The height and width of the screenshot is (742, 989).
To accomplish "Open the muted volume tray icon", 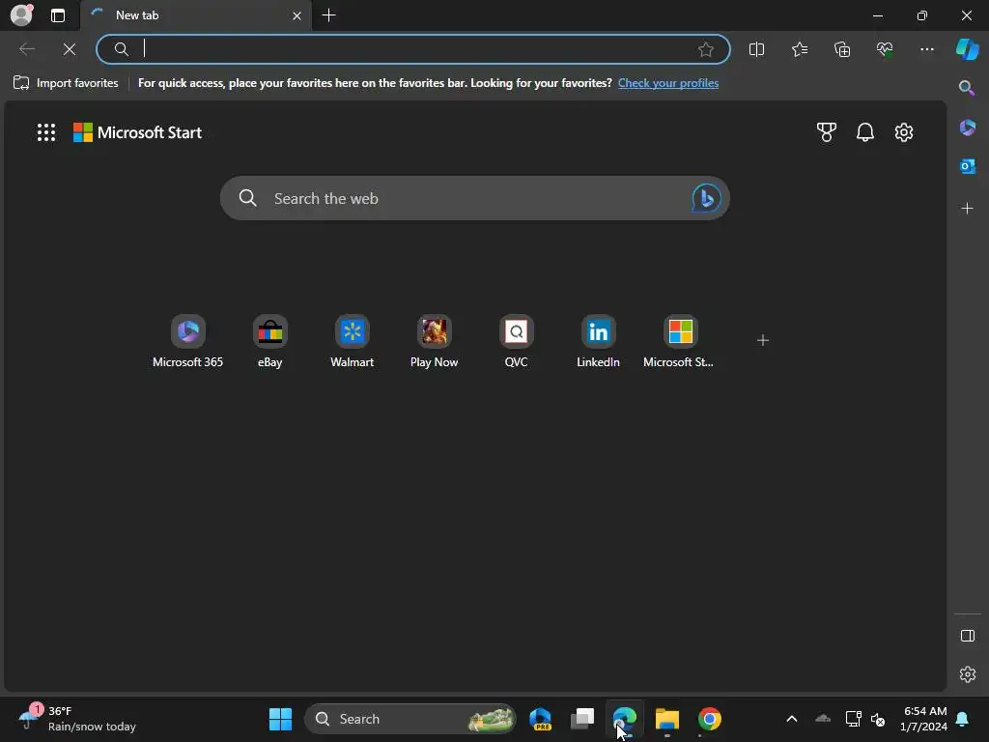I will click(877, 719).
